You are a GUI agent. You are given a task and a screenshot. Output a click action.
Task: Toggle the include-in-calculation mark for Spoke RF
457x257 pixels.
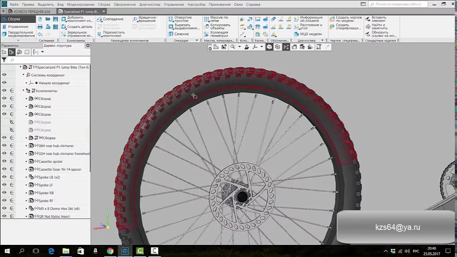point(12,201)
